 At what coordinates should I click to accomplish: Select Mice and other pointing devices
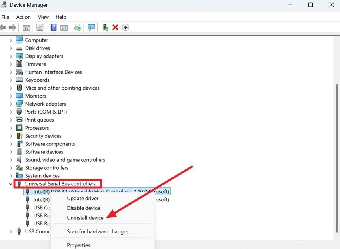pos(62,88)
